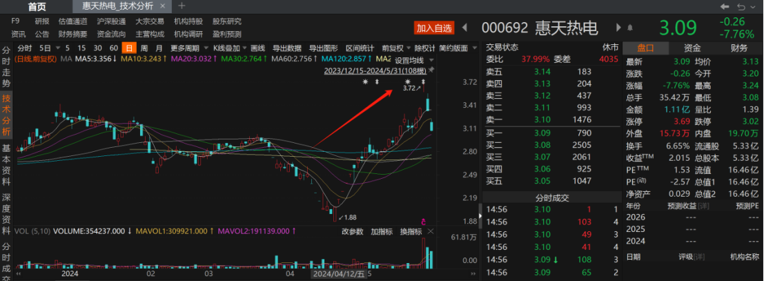Open the 大宗交易 menu item
The height and width of the screenshot is (281, 764).
click(x=150, y=21)
